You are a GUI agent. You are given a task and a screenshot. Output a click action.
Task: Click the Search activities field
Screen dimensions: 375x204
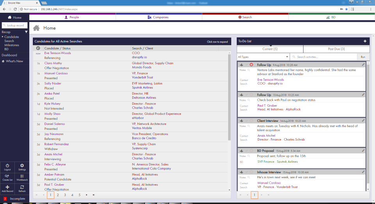point(323,57)
